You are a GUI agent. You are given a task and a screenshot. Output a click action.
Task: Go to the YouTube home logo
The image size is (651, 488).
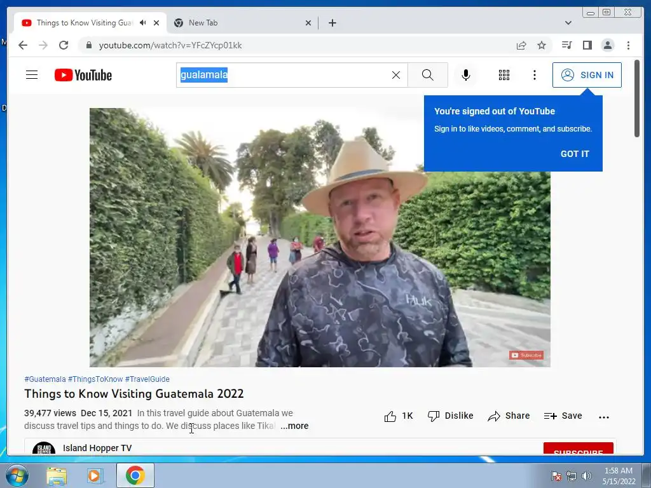(x=83, y=75)
